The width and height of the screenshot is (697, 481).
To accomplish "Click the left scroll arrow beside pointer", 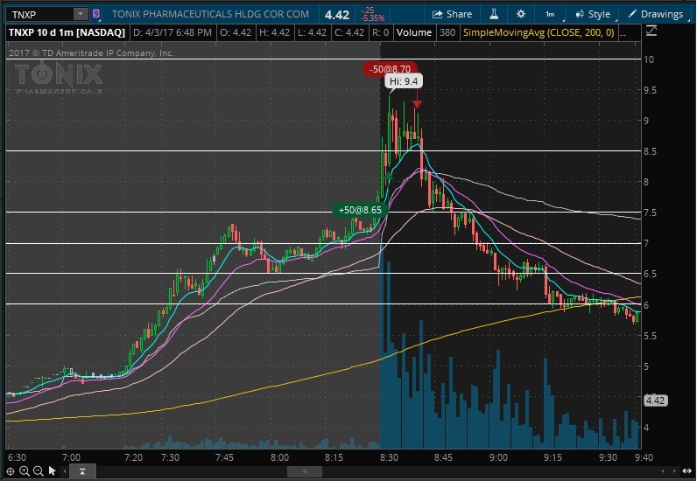I will pos(65,471).
